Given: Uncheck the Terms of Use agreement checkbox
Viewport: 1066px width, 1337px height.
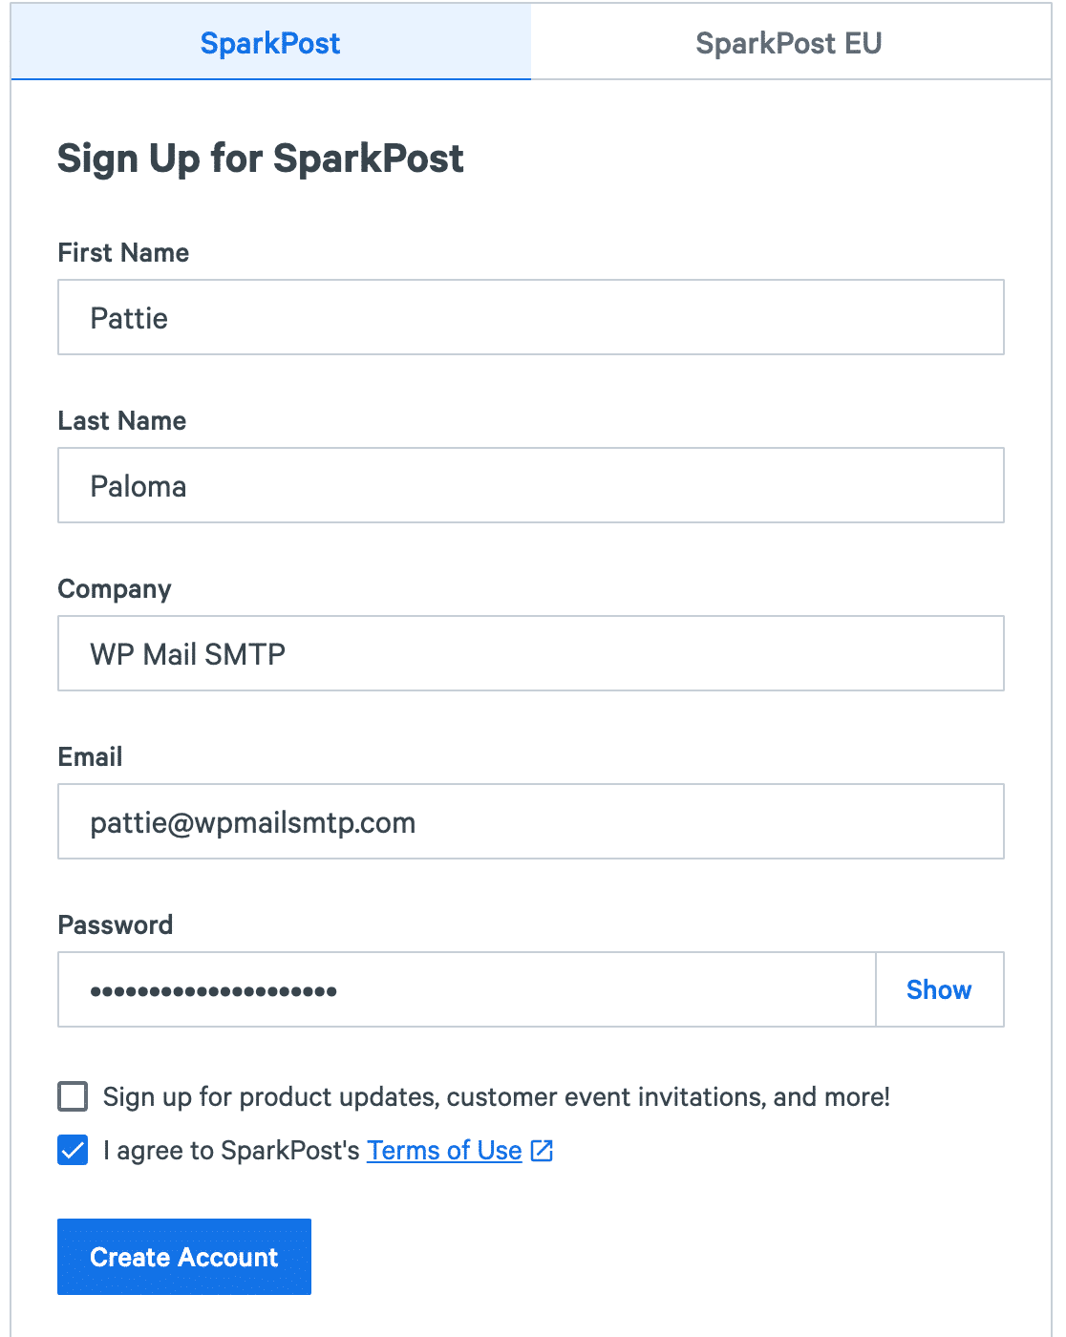Looking at the screenshot, I should tap(72, 1150).
